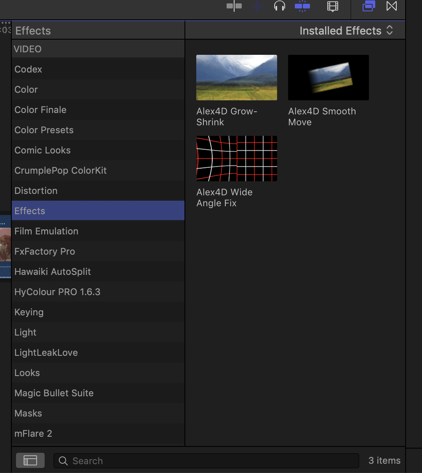Viewport: 422px width, 473px height.
Task: Select the LightLeakLove category
Action: coord(98,352)
